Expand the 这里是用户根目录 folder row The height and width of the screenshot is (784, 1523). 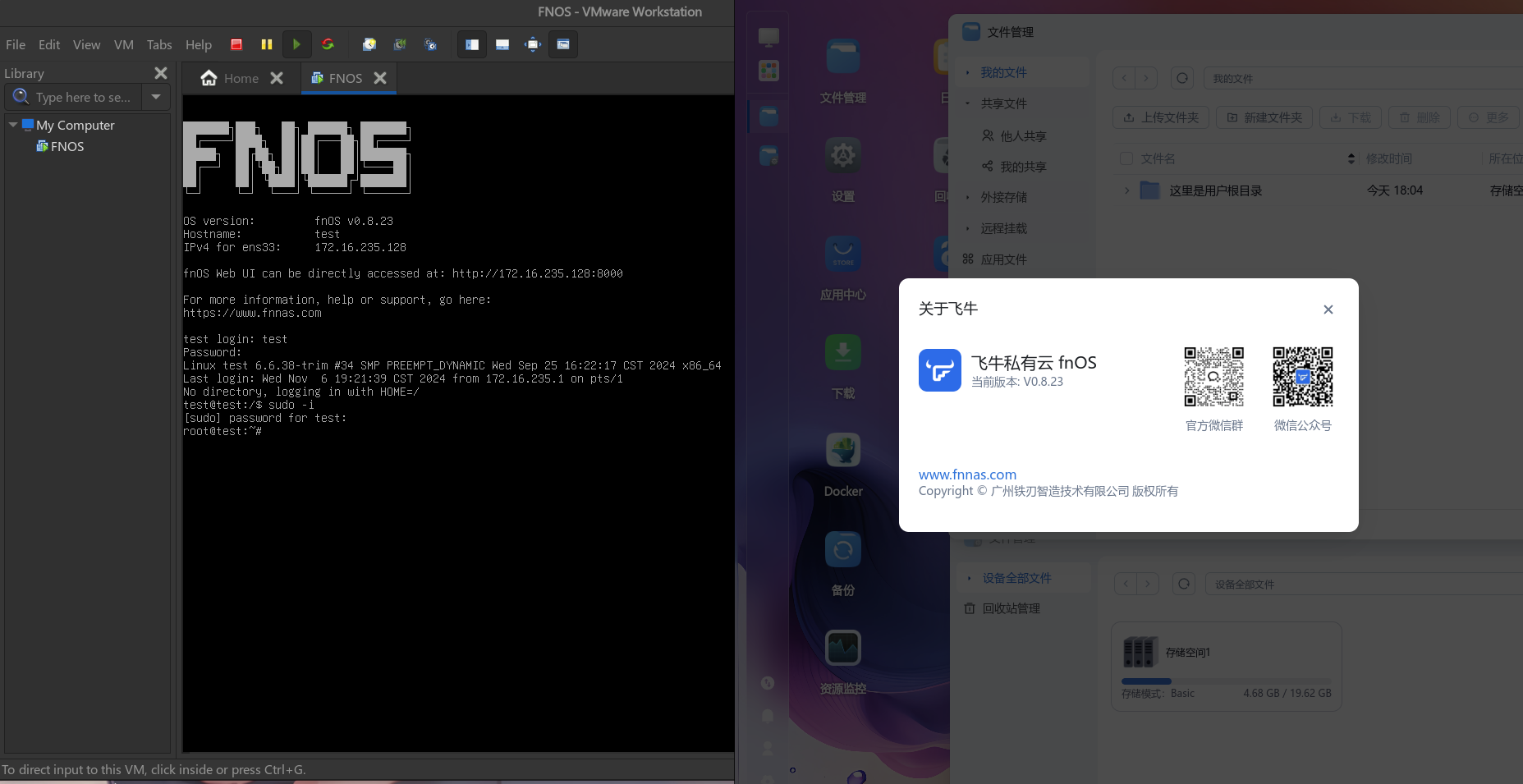(1126, 190)
